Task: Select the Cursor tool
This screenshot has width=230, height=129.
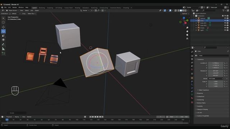Action: pyautogui.click(x=3, y=22)
